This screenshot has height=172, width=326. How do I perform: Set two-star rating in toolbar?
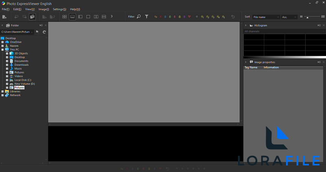[x=207, y=17]
